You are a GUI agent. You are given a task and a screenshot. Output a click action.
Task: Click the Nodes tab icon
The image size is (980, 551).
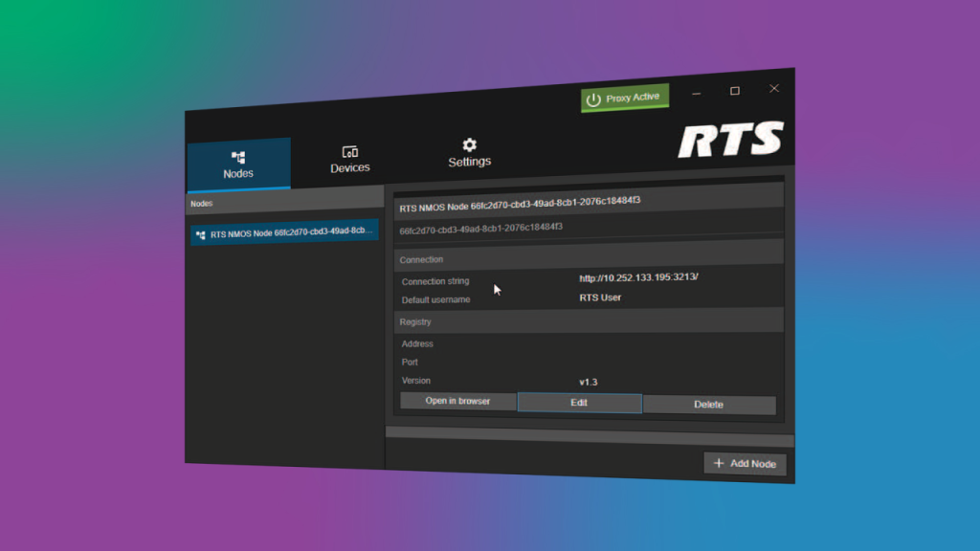pyautogui.click(x=238, y=157)
